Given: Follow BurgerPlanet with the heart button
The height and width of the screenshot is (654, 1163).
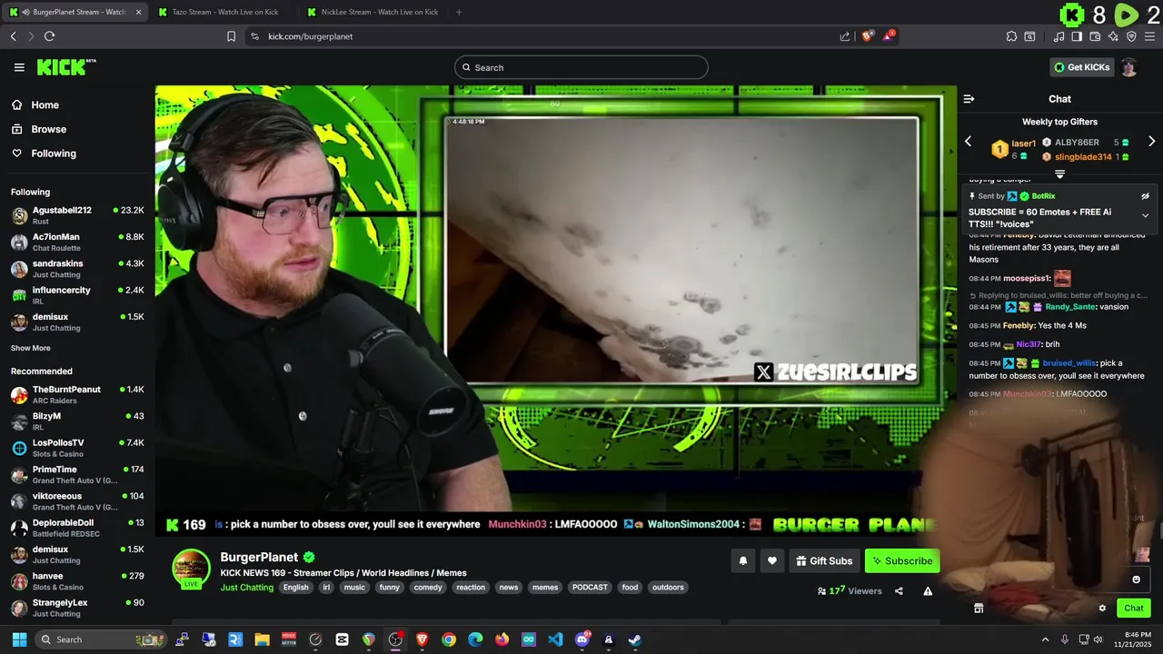Looking at the screenshot, I should pyautogui.click(x=772, y=561).
